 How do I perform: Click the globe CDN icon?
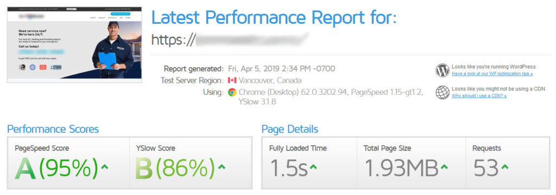click(x=443, y=93)
